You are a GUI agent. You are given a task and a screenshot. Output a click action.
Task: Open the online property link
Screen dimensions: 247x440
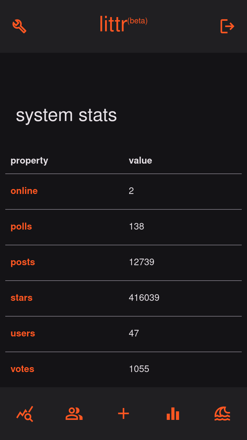tap(24, 191)
